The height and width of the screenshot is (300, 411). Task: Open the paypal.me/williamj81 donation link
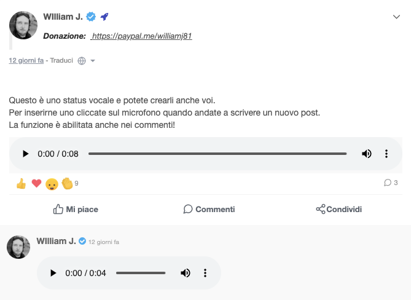coord(141,36)
